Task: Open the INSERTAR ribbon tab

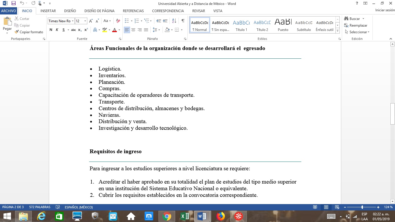Action: [48, 11]
